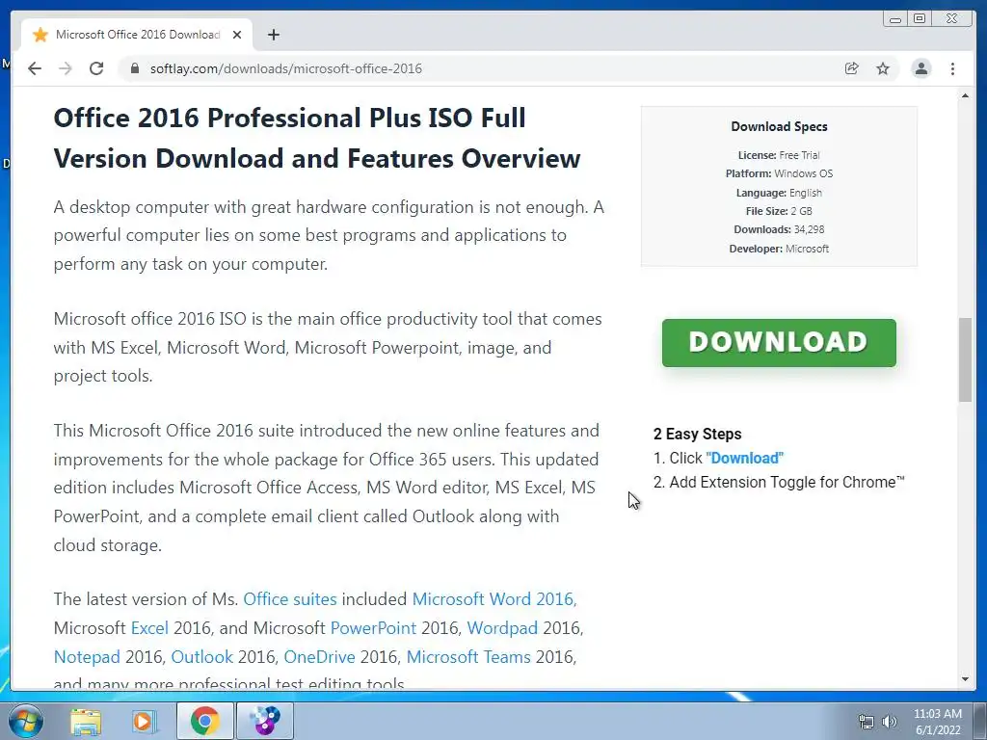This screenshot has width=987, height=740.
Task: Select the Microsoft Office 2016 Download tab
Action: 137,35
